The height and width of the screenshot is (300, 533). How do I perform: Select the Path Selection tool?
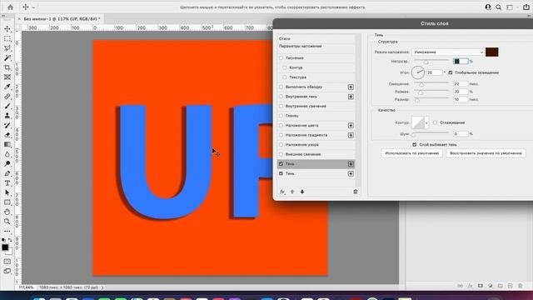(7, 192)
